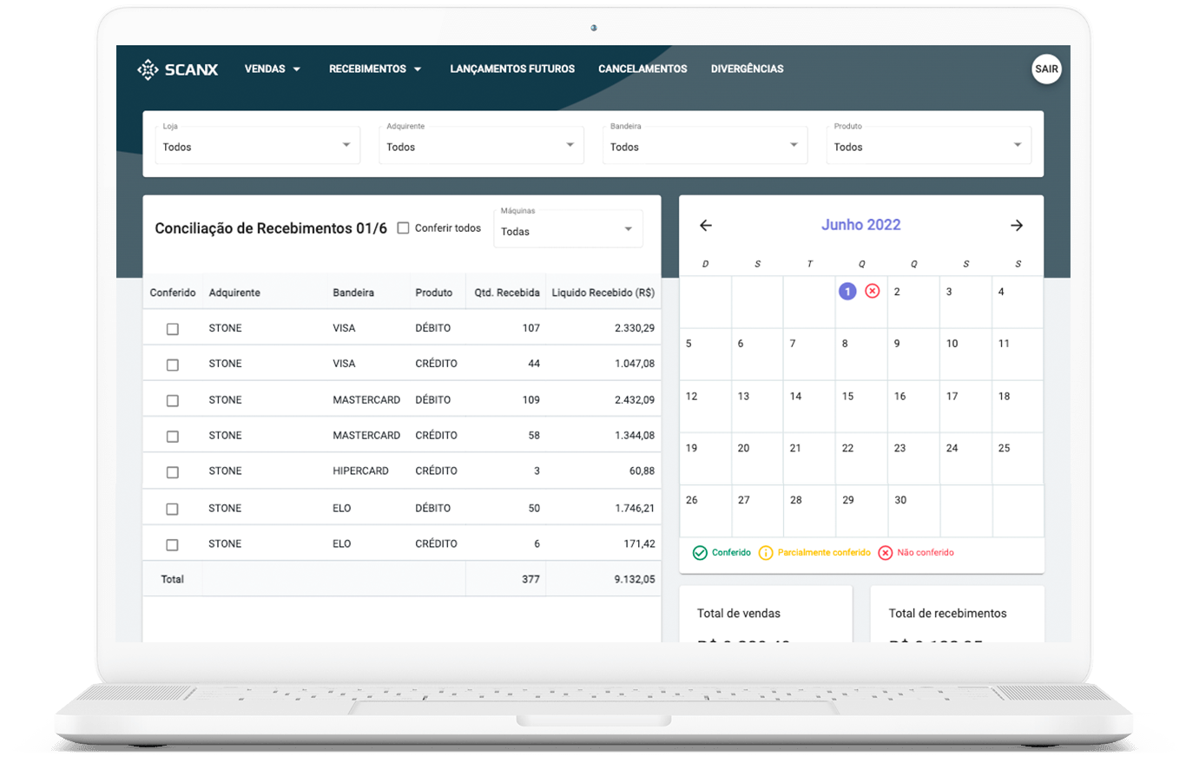Check the STONE MASTERCARD CRÉDITO row
1186x776 pixels.
(173, 437)
